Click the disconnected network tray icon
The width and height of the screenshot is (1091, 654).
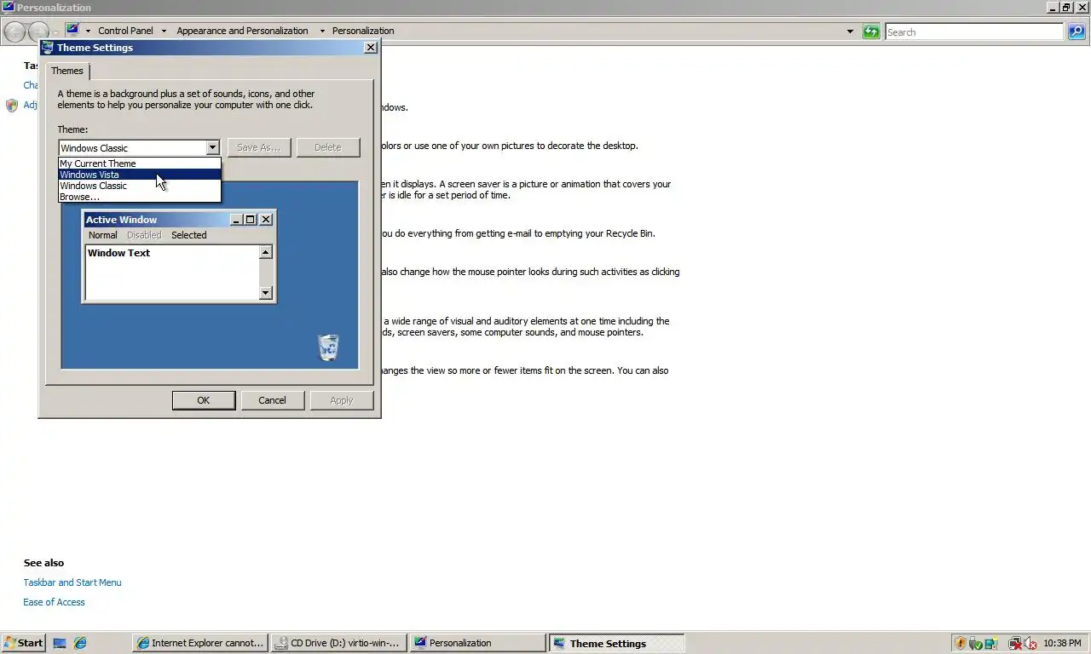pos(1014,644)
